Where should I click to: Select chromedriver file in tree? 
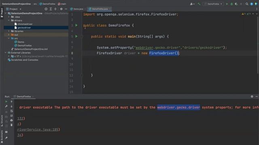pyautogui.click(x=25, y=24)
